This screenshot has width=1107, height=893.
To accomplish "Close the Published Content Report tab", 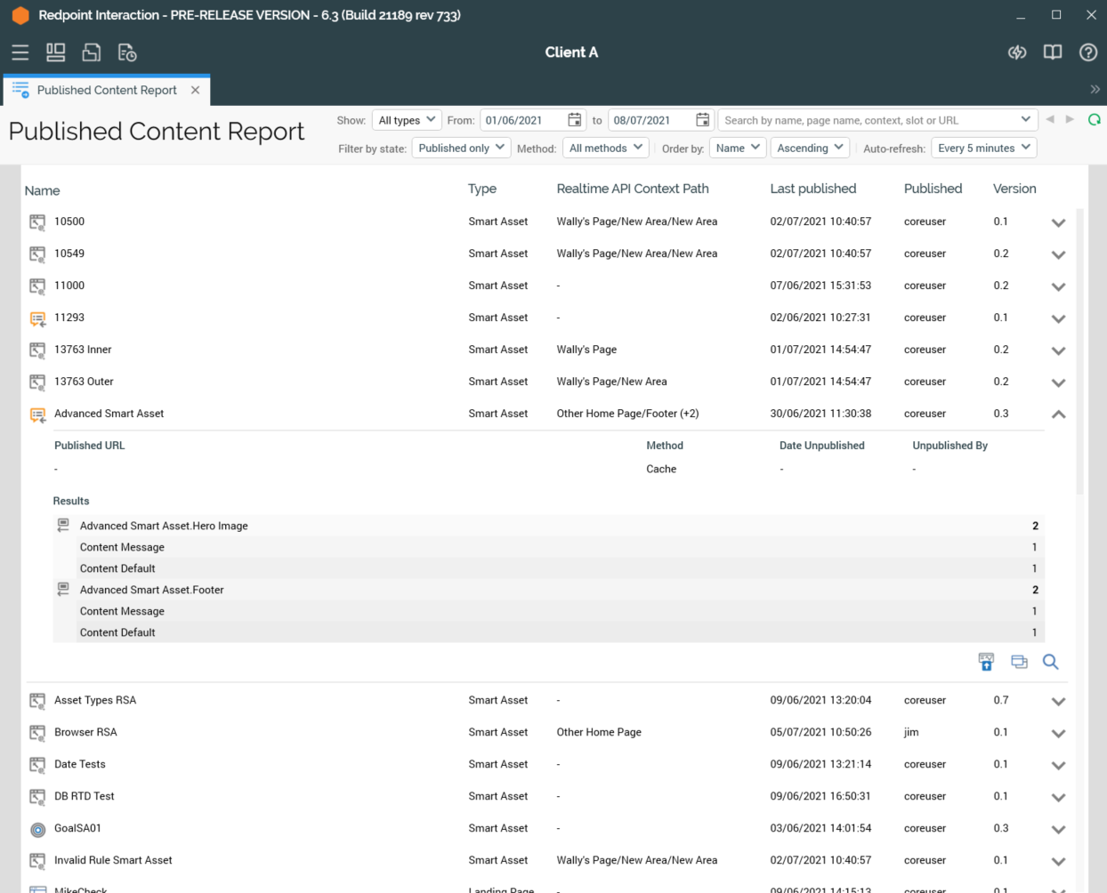I will 195,90.
